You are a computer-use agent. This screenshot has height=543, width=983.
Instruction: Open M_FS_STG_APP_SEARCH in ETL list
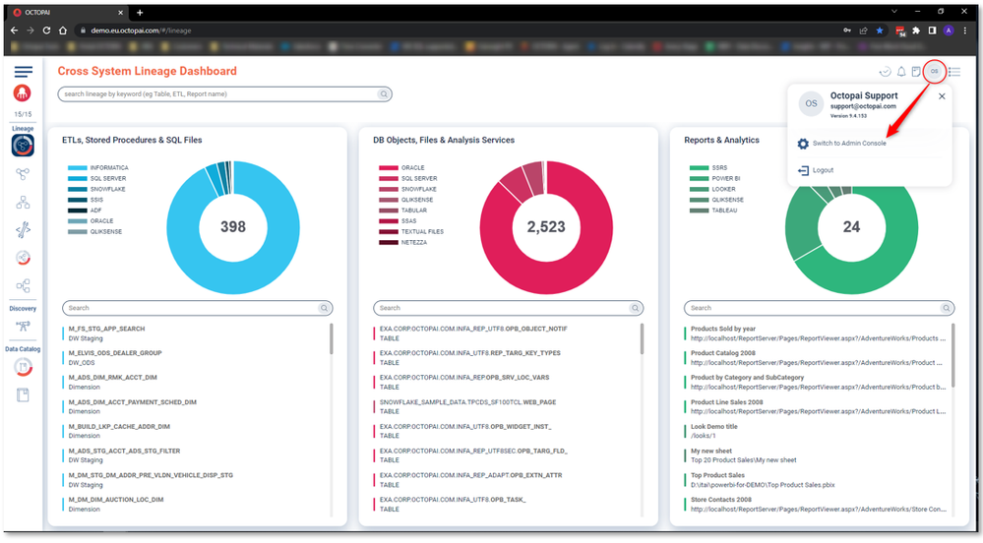pos(106,329)
